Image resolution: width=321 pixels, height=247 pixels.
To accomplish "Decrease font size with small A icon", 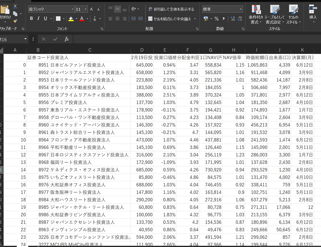I will tap(99, 9).
